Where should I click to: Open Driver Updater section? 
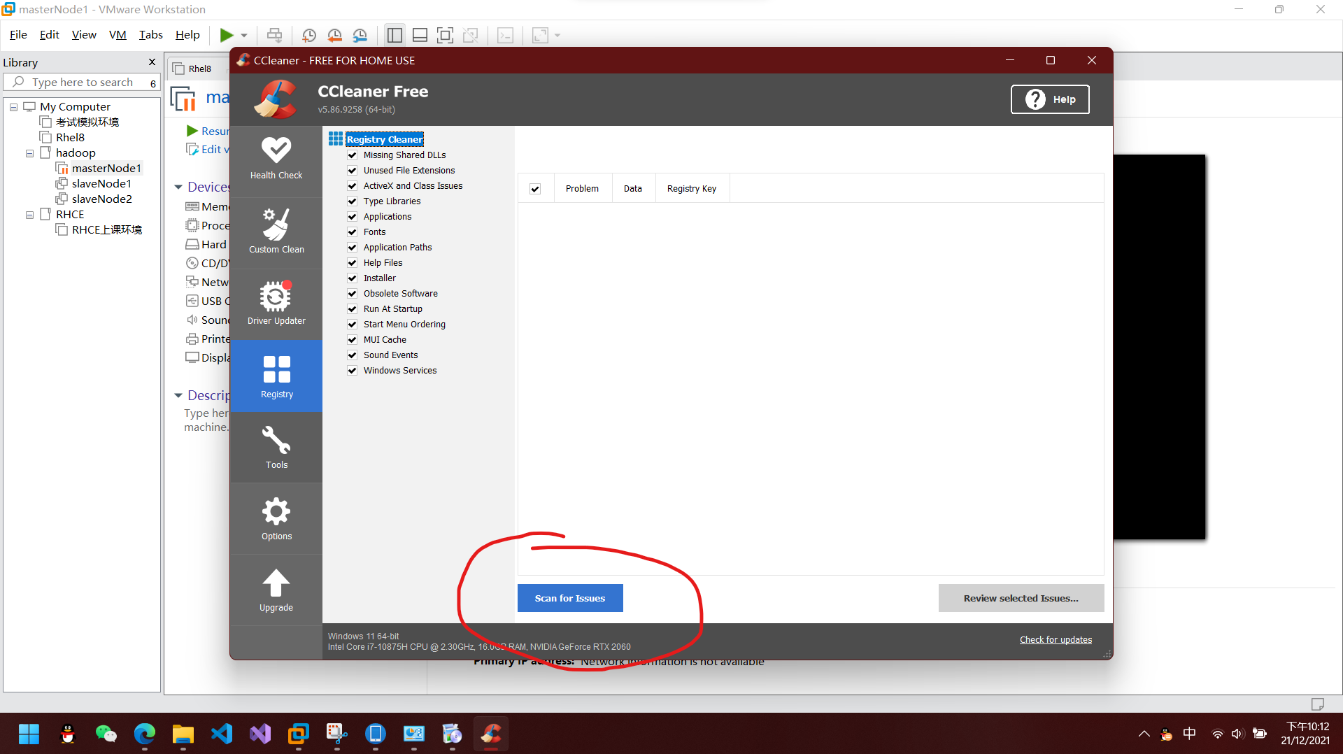point(276,303)
